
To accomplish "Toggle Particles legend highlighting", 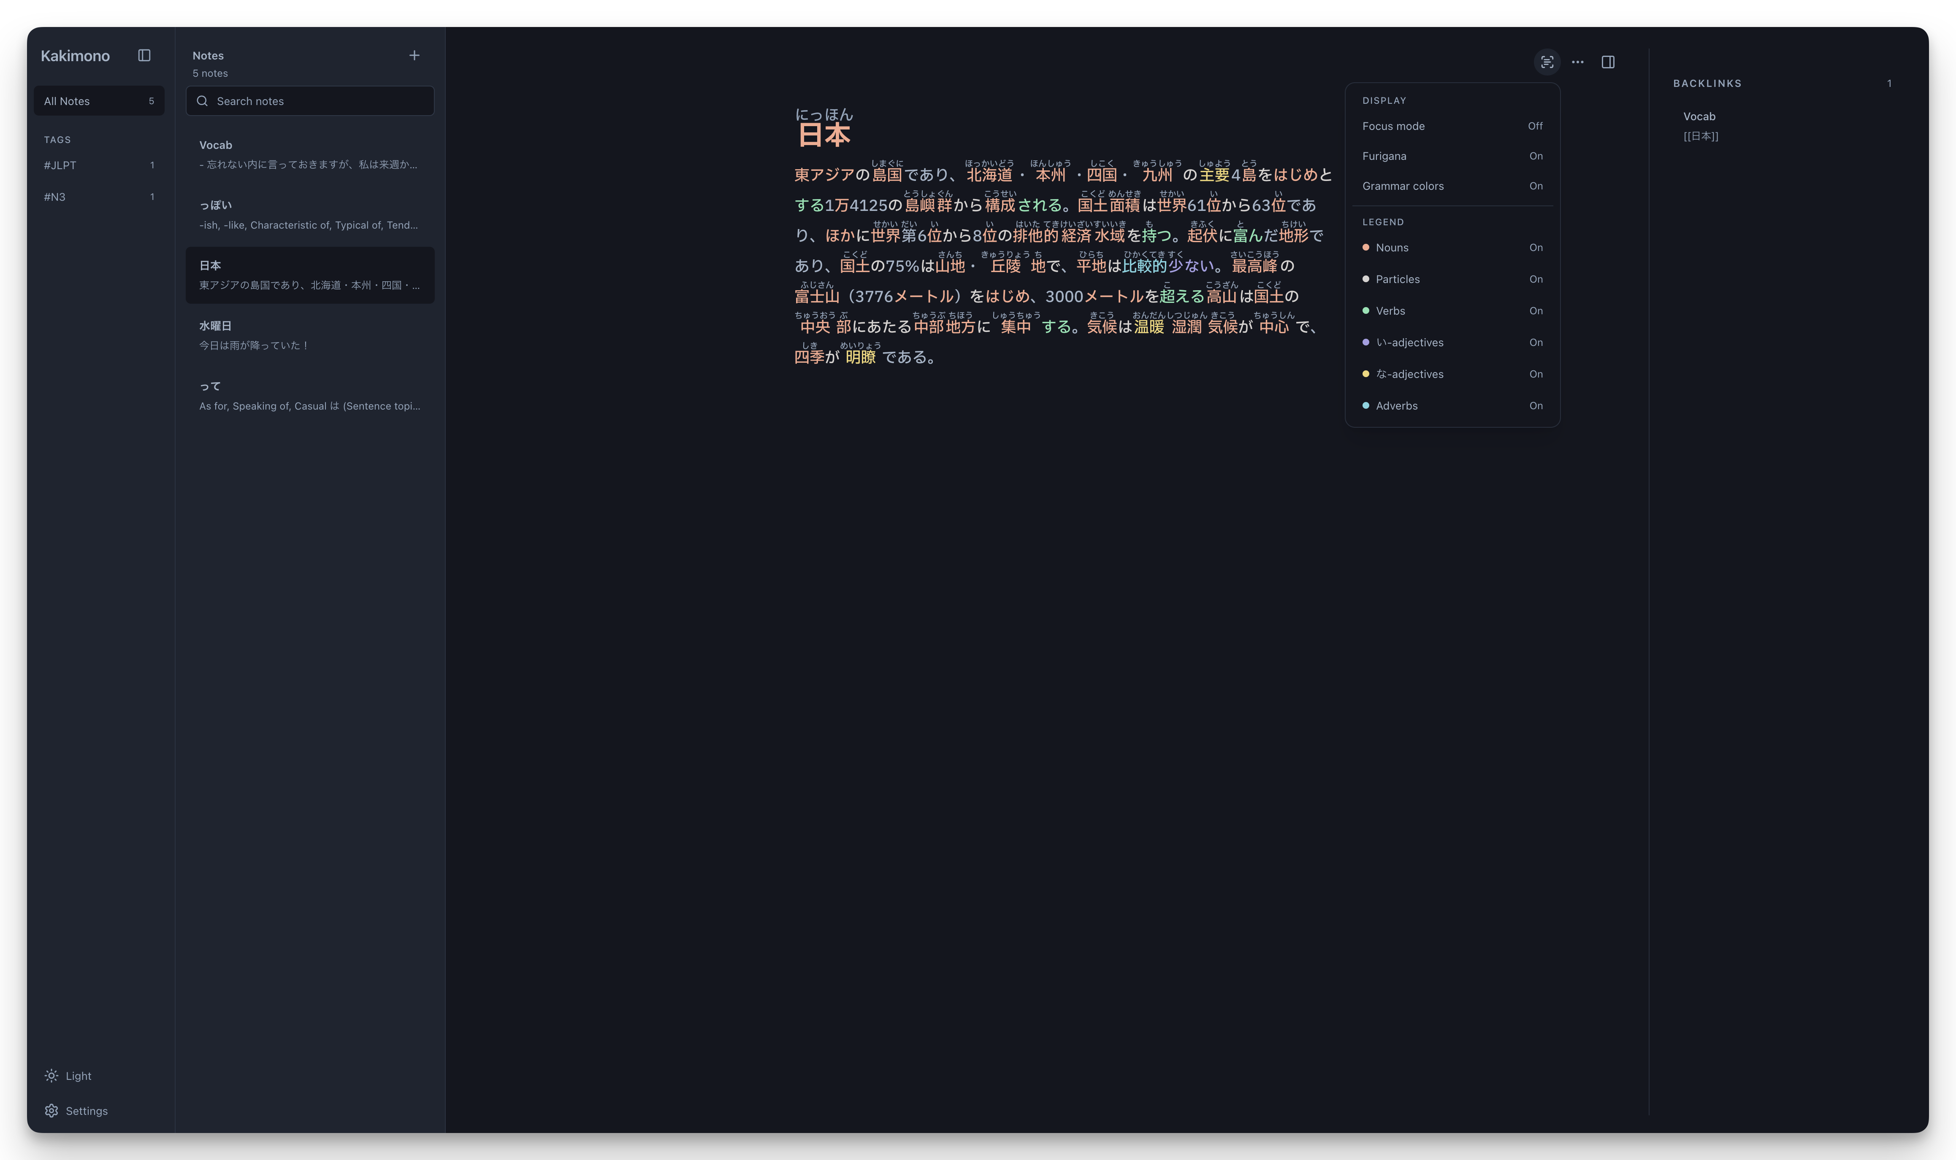I will 1452,279.
